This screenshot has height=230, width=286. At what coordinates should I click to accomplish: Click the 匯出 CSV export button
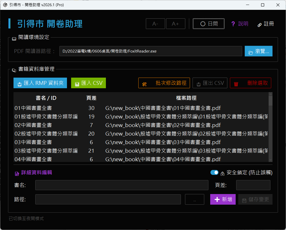(x=210, y=83)
